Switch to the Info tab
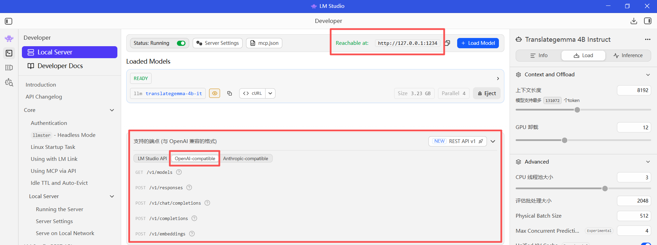The width and height of the screenshot is (657, 245). pos(539,55)
